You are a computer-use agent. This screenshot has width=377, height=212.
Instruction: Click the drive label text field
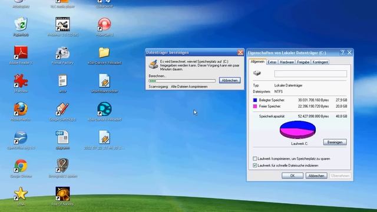click(x=310, y=74)
